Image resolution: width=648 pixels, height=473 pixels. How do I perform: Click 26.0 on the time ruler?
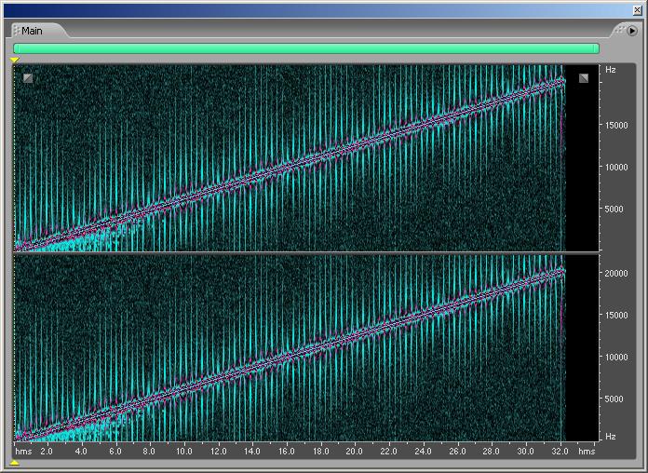[457, 451]
